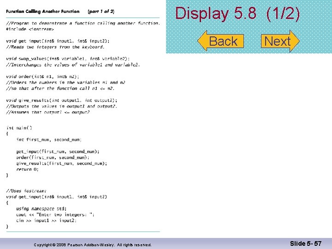The image size is (332, 249).
Task: Click the '(part 1 of 2)' label
Action: click(101, 12)
